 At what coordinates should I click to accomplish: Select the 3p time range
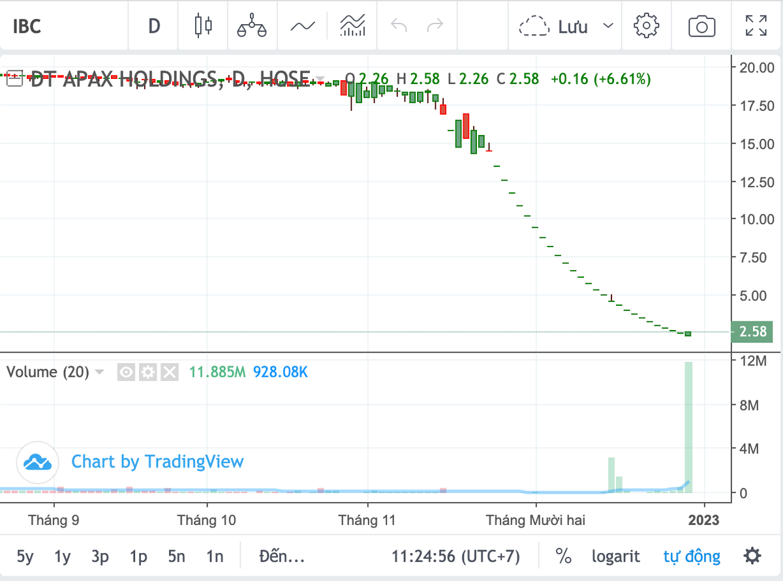[x=100, y=556]
